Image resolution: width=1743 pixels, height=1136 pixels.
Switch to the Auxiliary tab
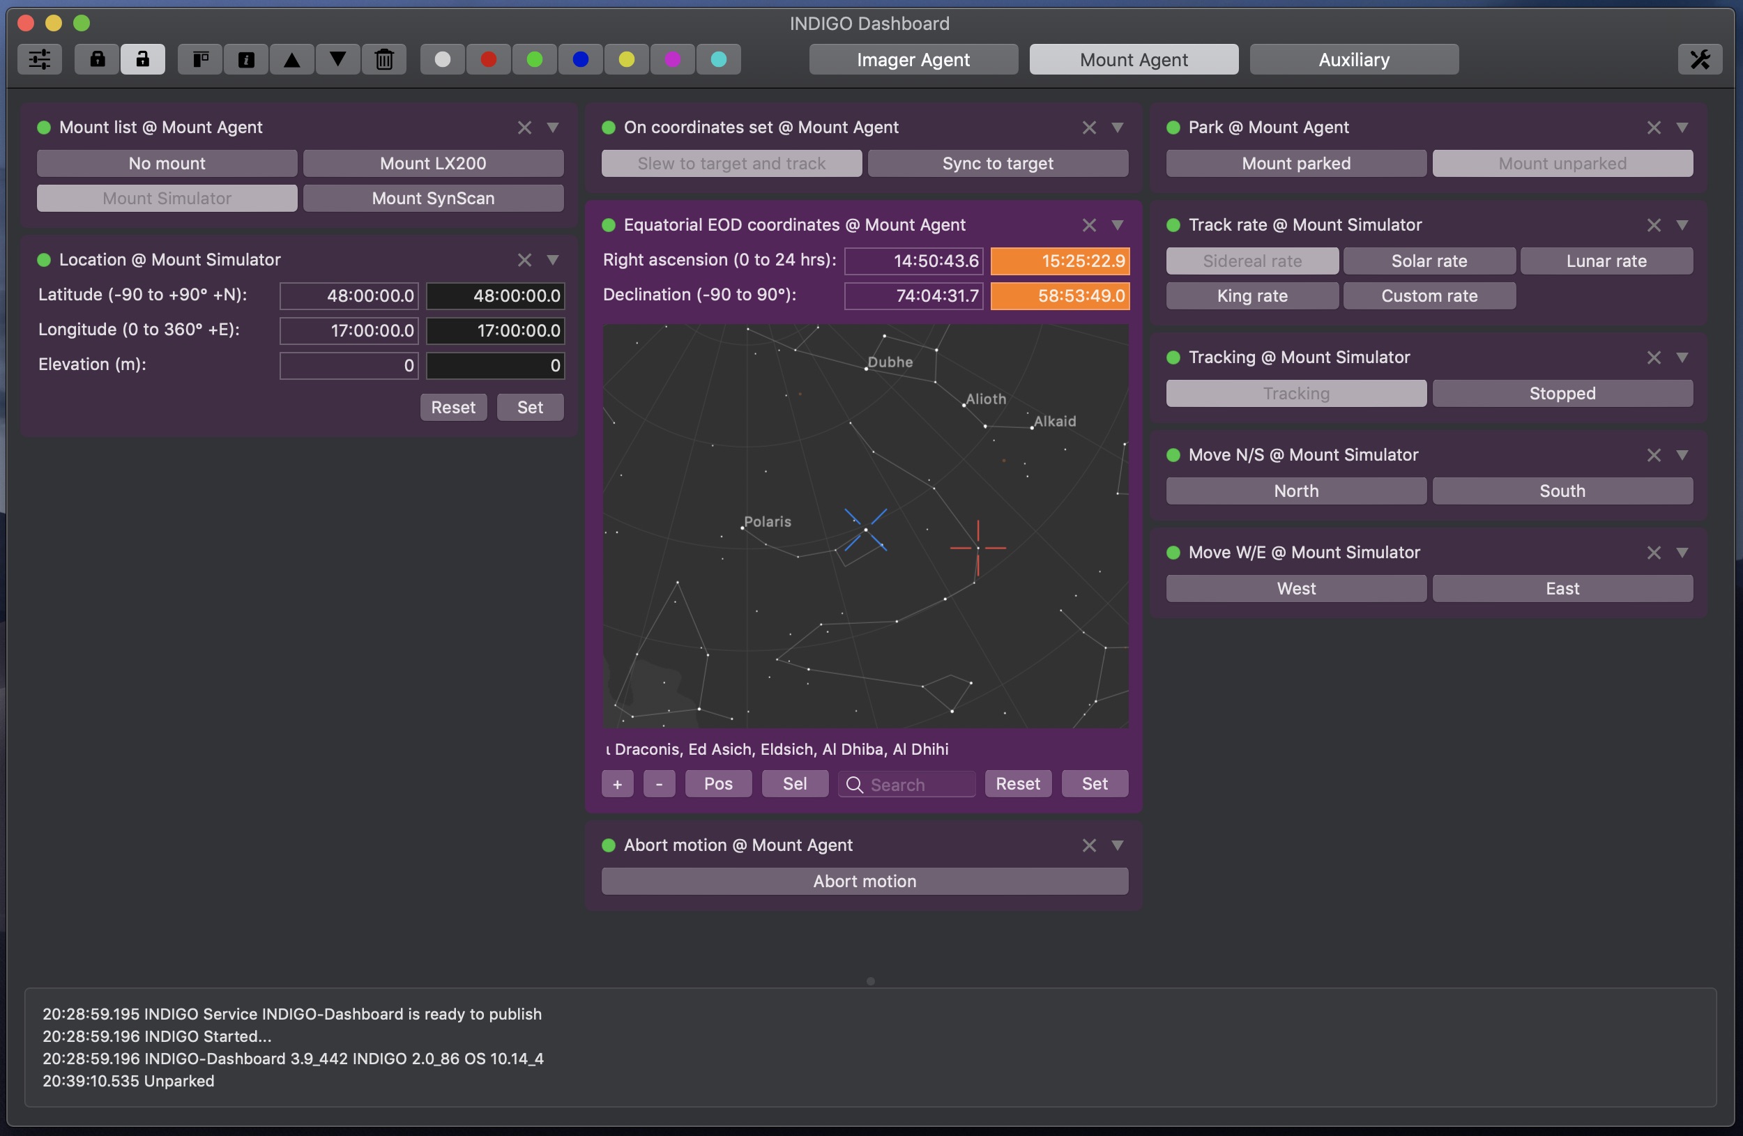coord(1354,59)
